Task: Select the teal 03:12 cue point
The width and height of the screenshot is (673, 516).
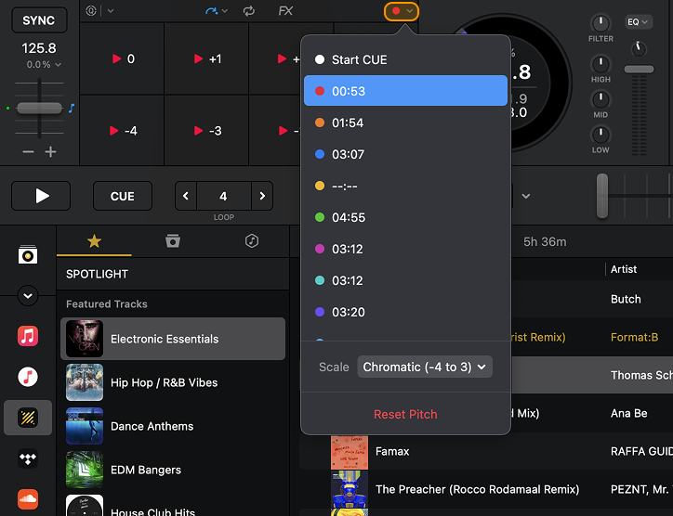Action: [405, 280]
